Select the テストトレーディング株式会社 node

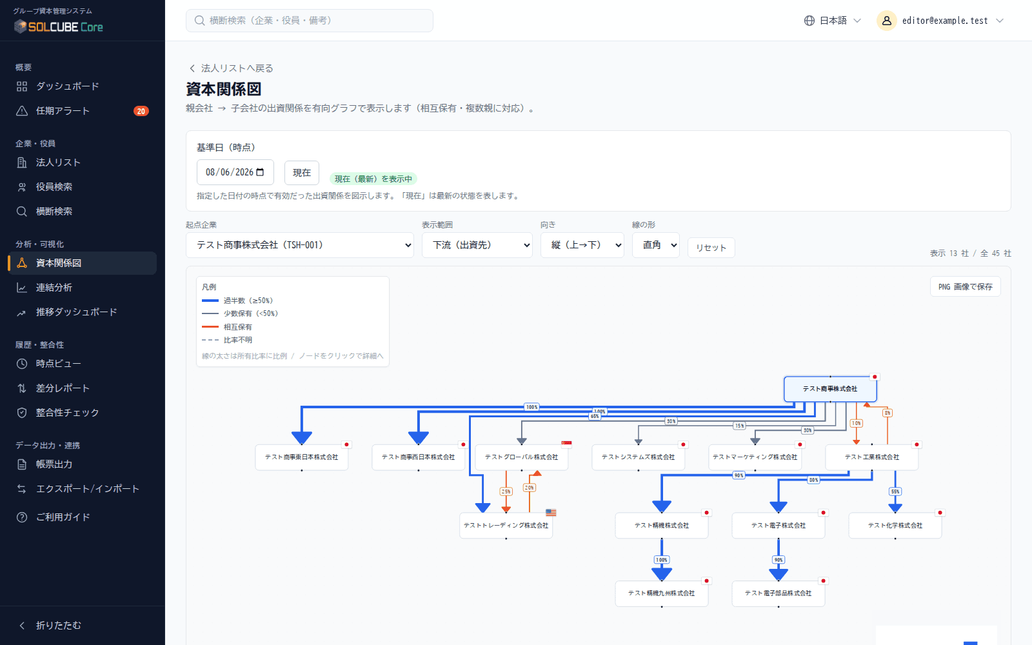pos(506,526)
